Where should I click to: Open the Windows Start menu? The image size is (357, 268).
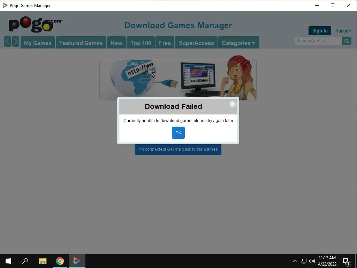[8, 261]
